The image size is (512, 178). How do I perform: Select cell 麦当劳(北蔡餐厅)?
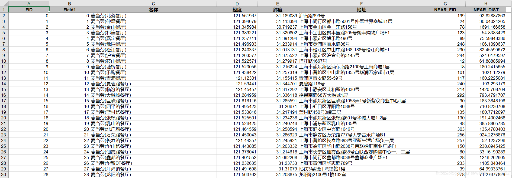(153, 16)
